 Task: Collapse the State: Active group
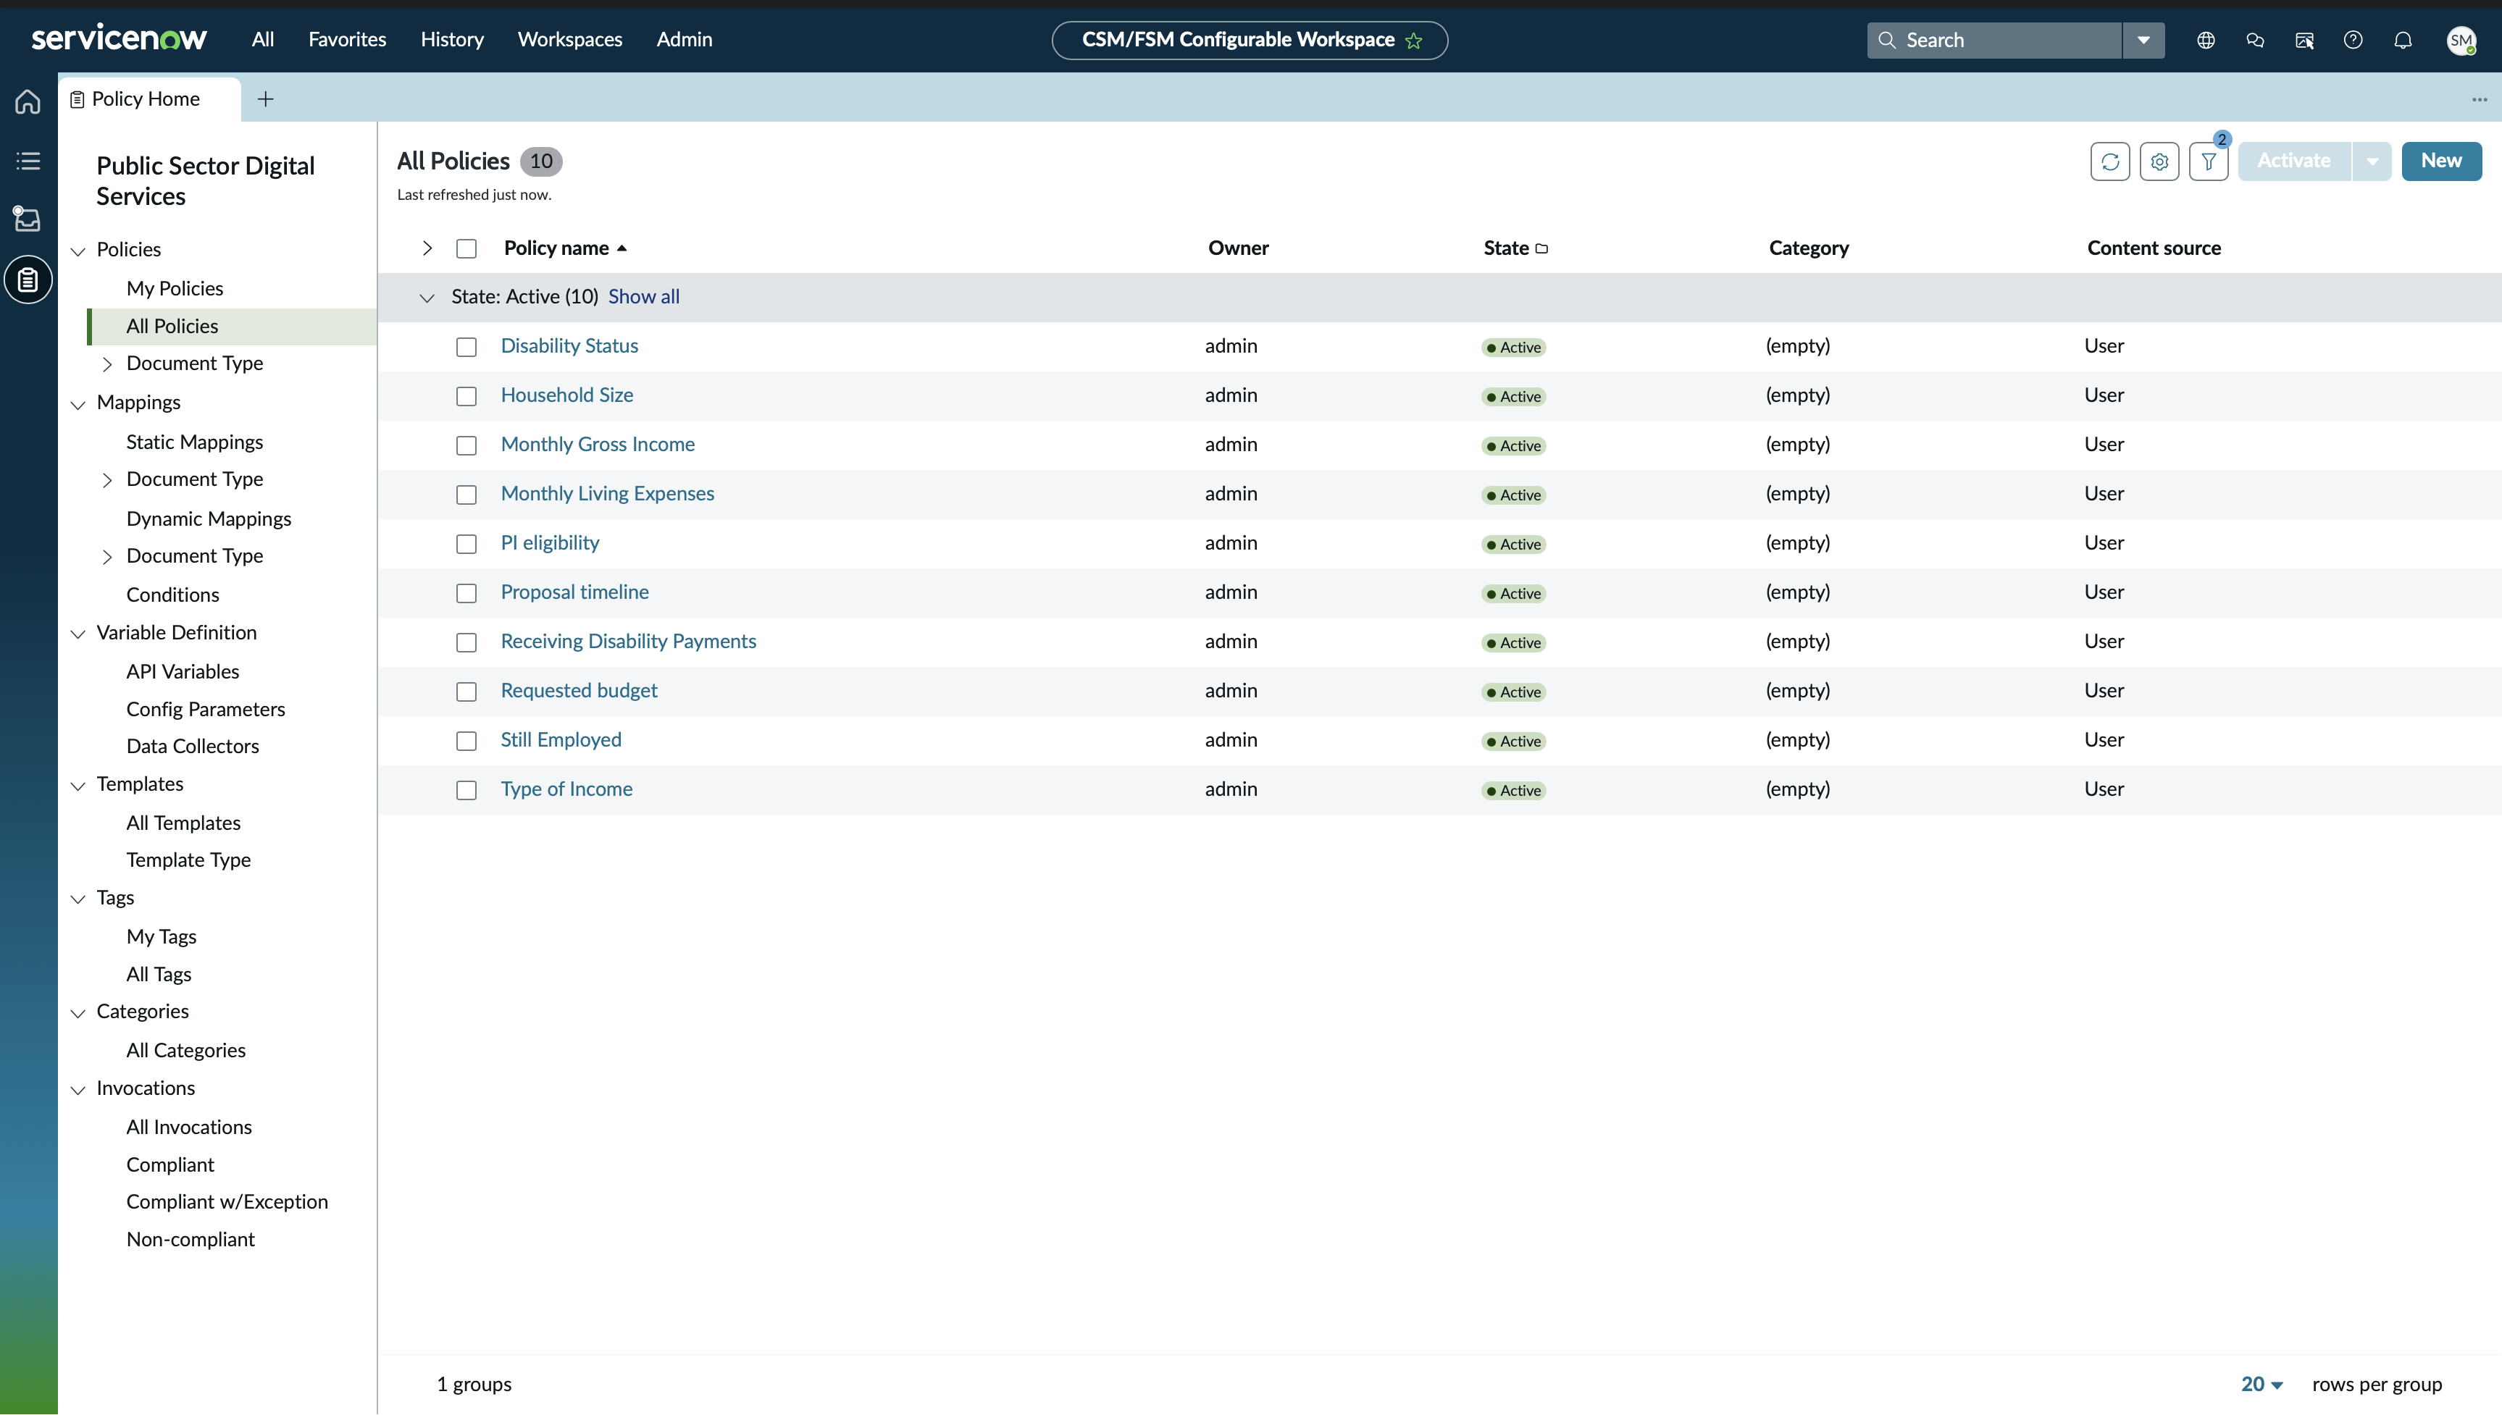pyautogui.click(x=427, y=298)
